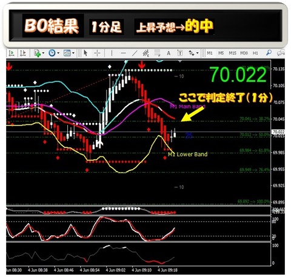Select the Crosshair tool
The height and width of the screenshot is (277, 291).
(97, 53)
